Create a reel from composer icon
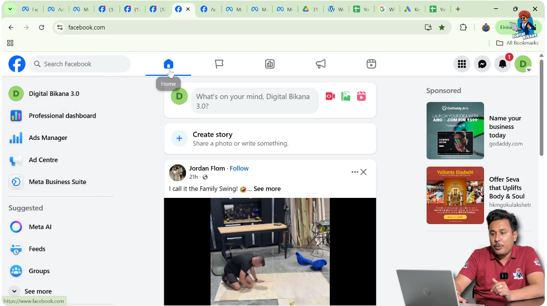547x306 pixels. (x=362, y=96)
